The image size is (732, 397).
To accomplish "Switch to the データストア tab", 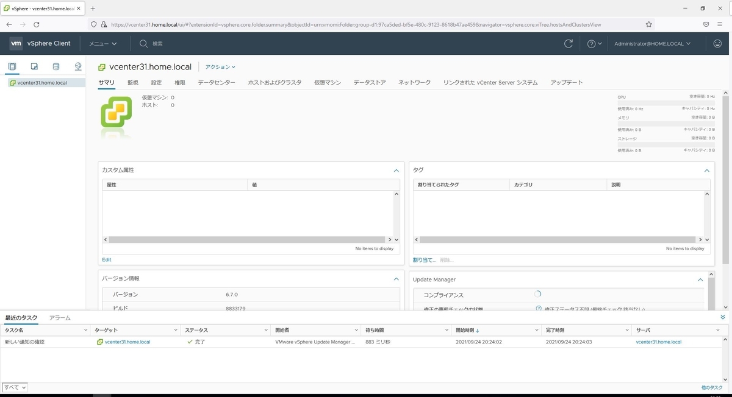I will (x=370, y=82).
